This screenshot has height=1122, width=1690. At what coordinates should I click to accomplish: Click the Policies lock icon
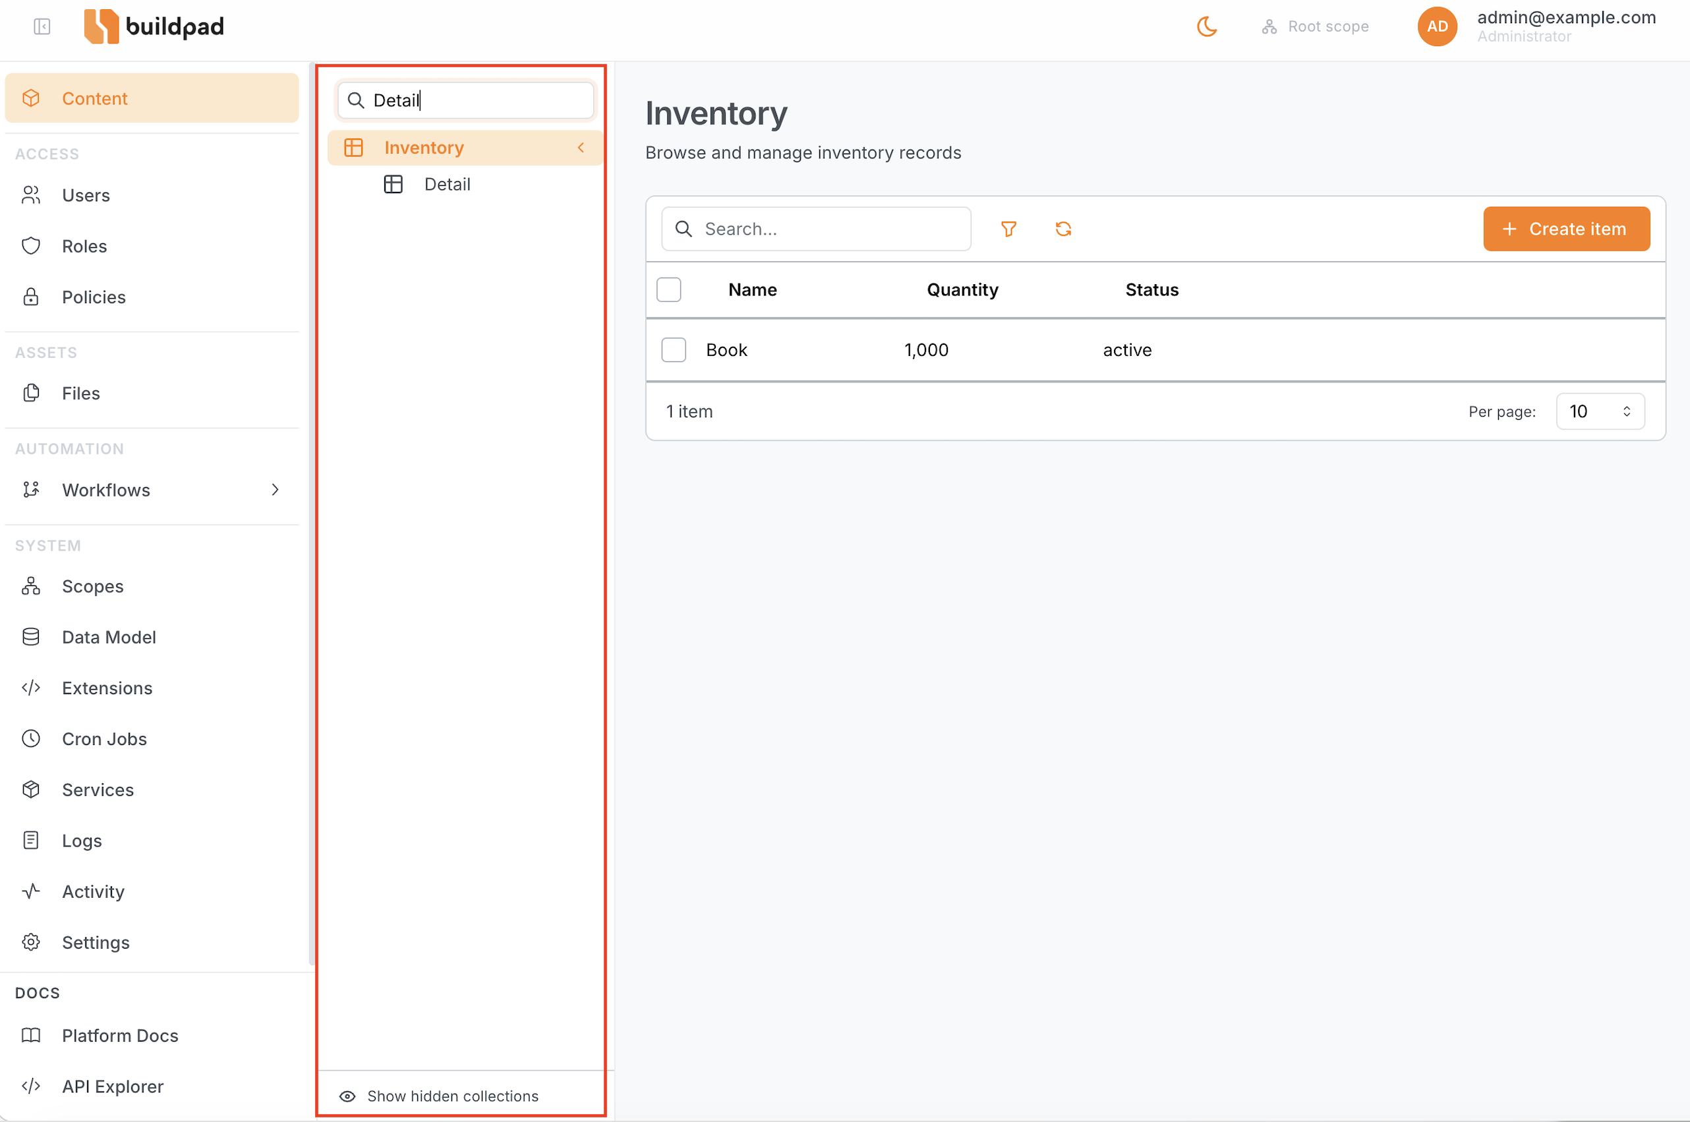coord(31,297)
